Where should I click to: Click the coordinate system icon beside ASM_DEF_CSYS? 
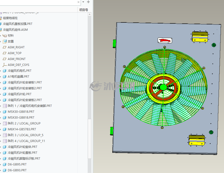(x=5, y=65)
